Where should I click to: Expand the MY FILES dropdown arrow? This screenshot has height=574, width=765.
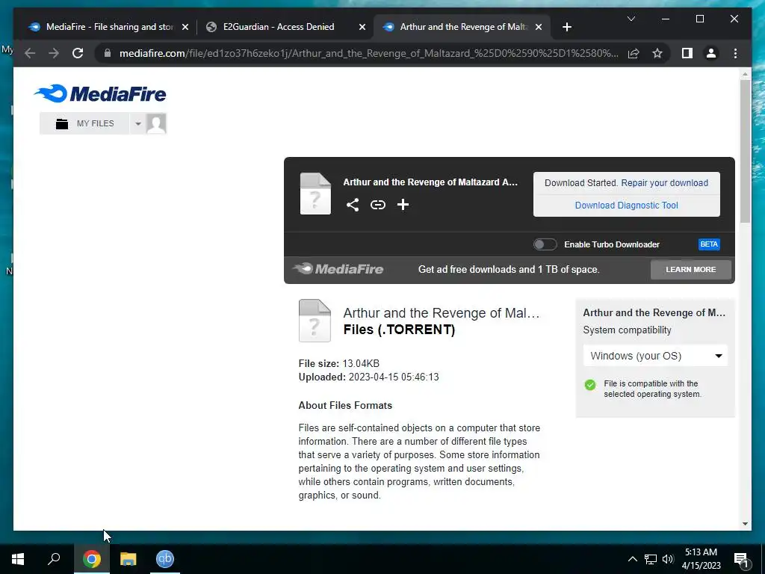[138, 123]
